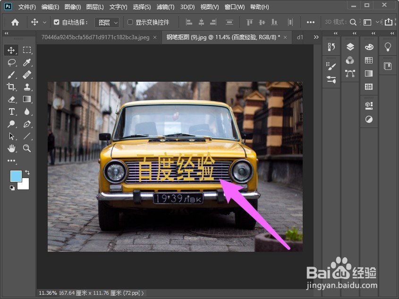The width and height of the screenshot is (399, 299).
Task: Open the 图层 auto-select dropdown
Action: click(107, 22)
